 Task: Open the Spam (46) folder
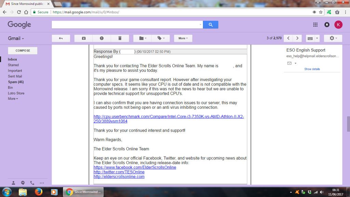(16, 82)
